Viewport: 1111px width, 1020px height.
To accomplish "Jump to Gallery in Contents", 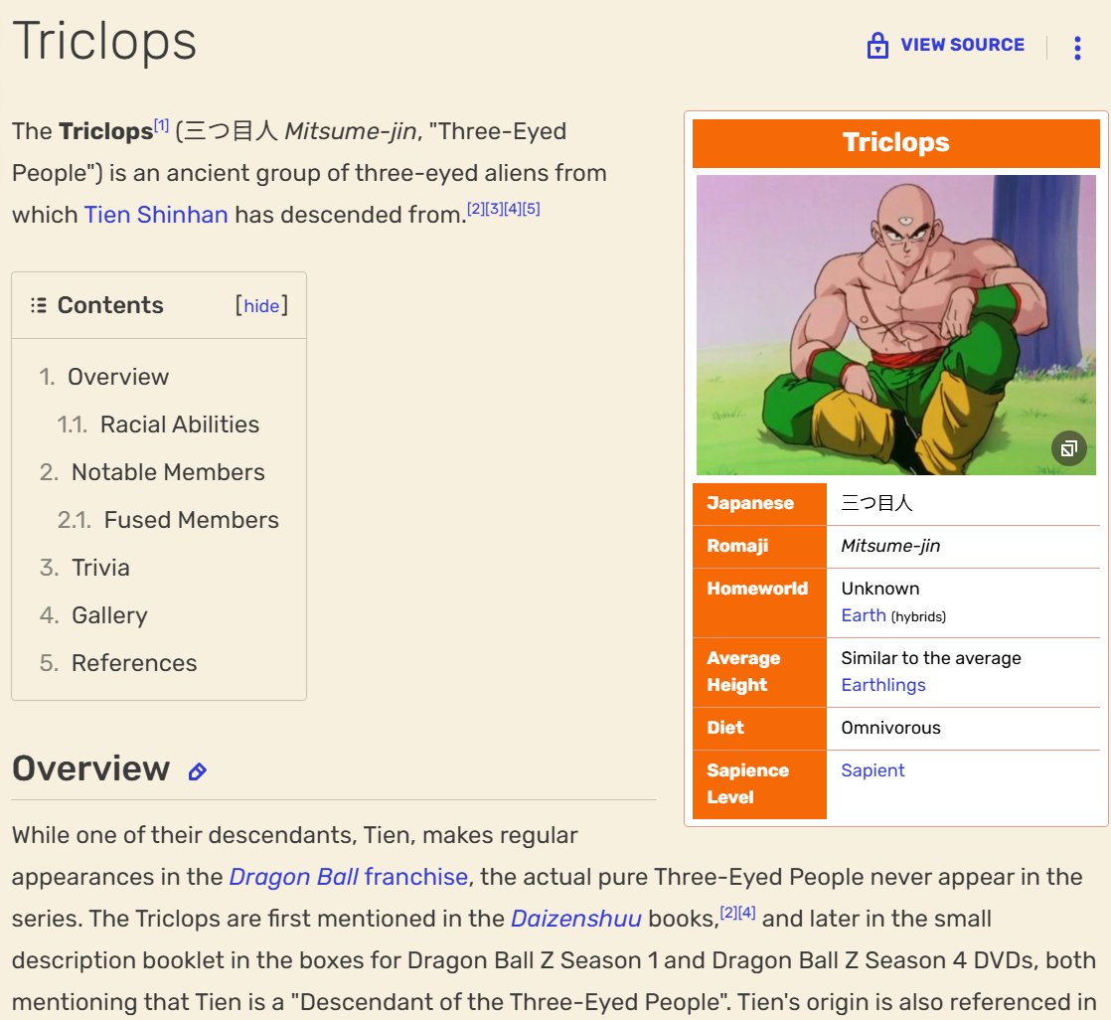I will (109, 615).
